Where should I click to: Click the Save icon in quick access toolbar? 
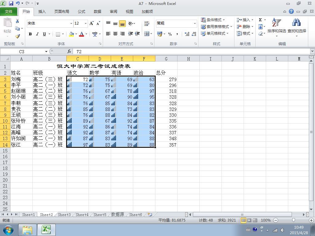click(11, 3)
